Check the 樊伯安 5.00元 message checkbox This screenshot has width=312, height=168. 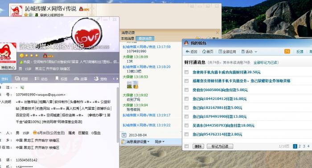click(x=186, y=90)
